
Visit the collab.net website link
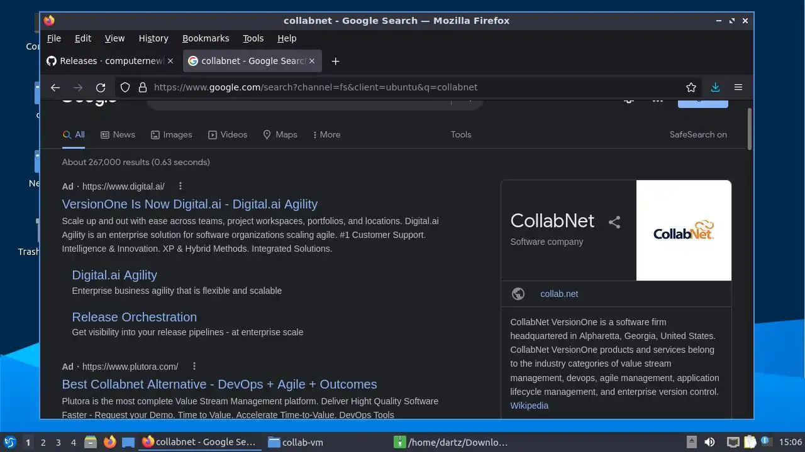click(559, 294)
